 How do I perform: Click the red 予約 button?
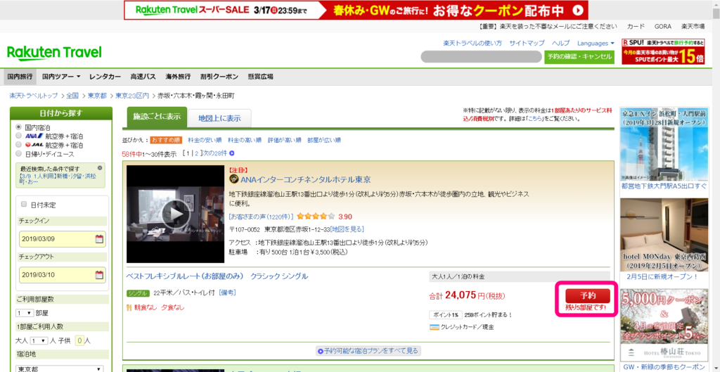tap(588, 295)
